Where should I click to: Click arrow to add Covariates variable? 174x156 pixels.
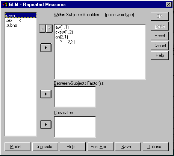[x=46, y=124]
